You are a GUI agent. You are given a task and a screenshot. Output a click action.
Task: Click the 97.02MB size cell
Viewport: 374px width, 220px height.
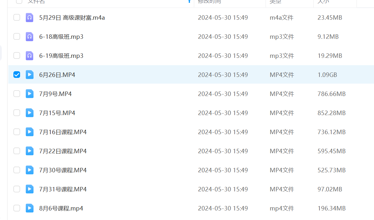(x=330, y=189)
